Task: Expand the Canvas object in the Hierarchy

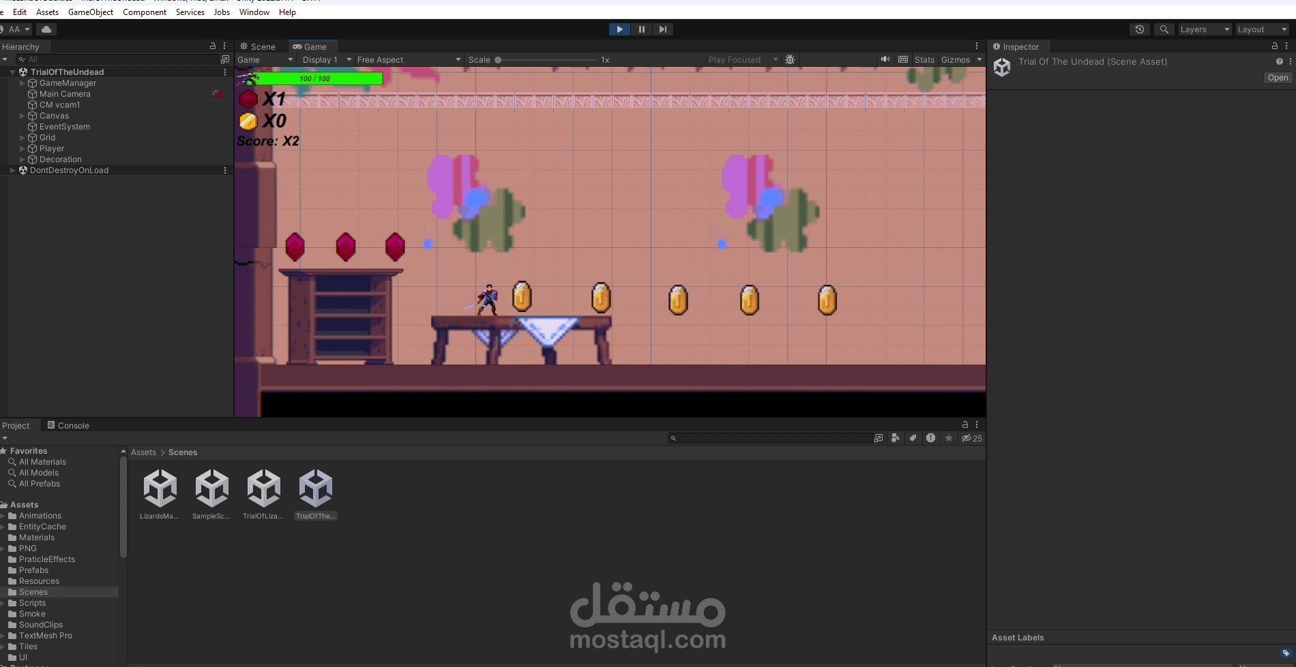Action: [x=21, y=116]
